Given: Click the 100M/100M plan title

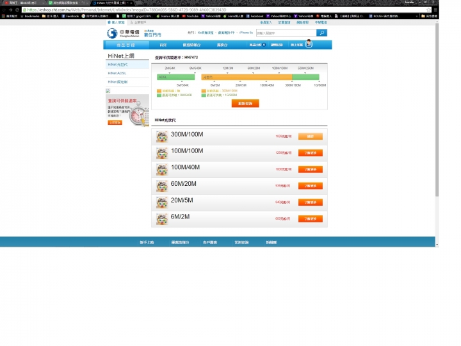Looking at the screenshot, I should tap(187, 151).
